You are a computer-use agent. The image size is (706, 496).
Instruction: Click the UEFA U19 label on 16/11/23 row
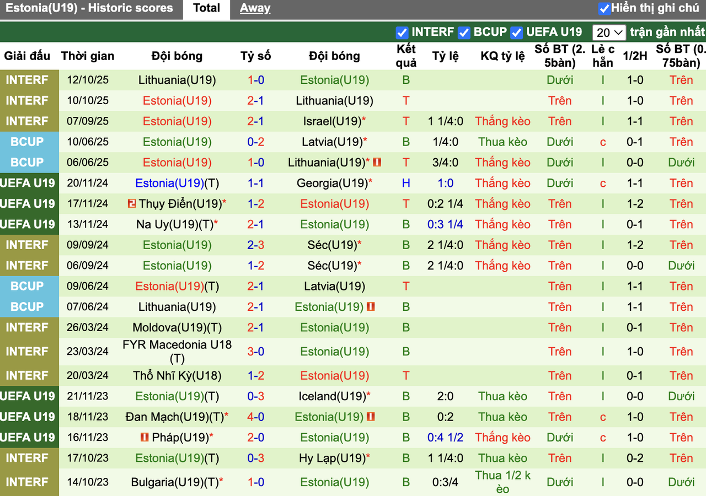pos(27,438)
